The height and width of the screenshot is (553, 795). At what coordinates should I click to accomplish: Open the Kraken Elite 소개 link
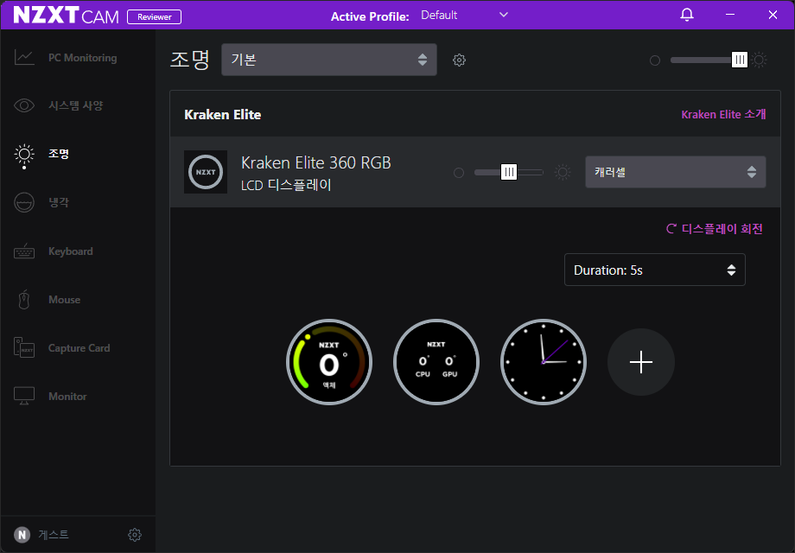723,115
